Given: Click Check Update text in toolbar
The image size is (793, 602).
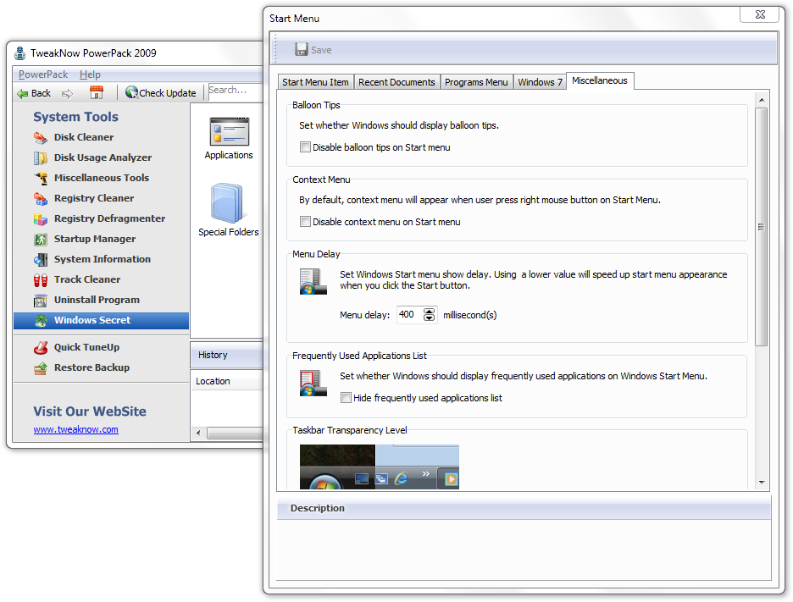Looking at the screenshot, I should 168,93.
